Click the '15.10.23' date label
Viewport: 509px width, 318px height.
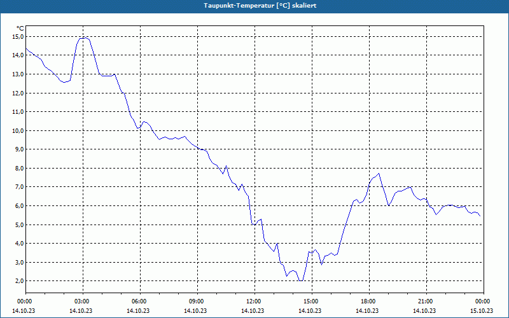click(x=482, y=311)
